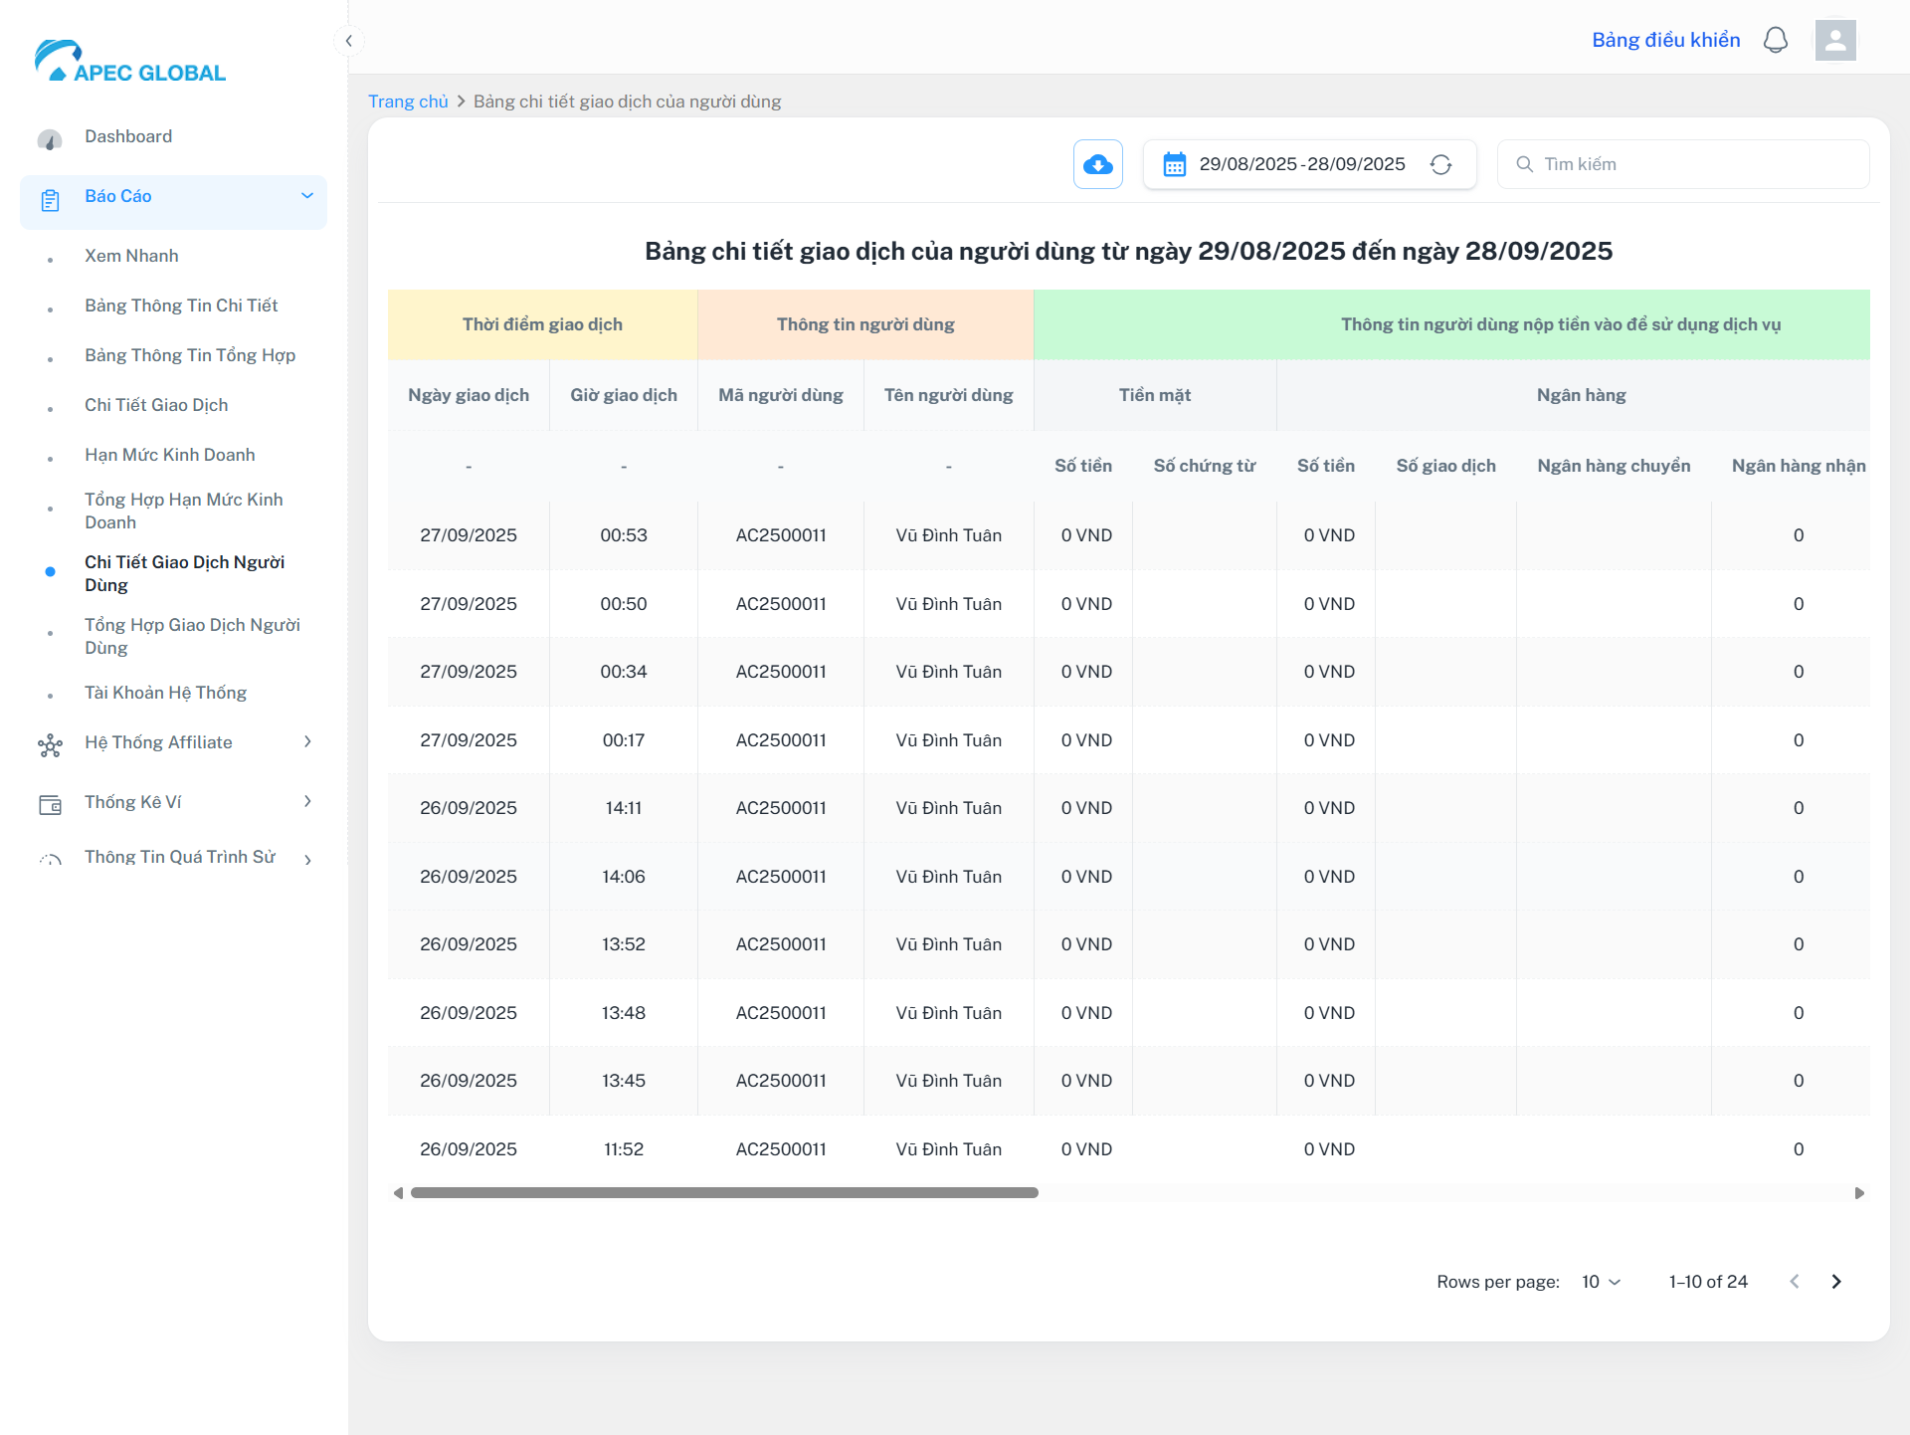The width and height of the screenshot is (1910, 1435).
Task: Go to next page of results
Action: pyautogui.click(x=1836, y=1282)
